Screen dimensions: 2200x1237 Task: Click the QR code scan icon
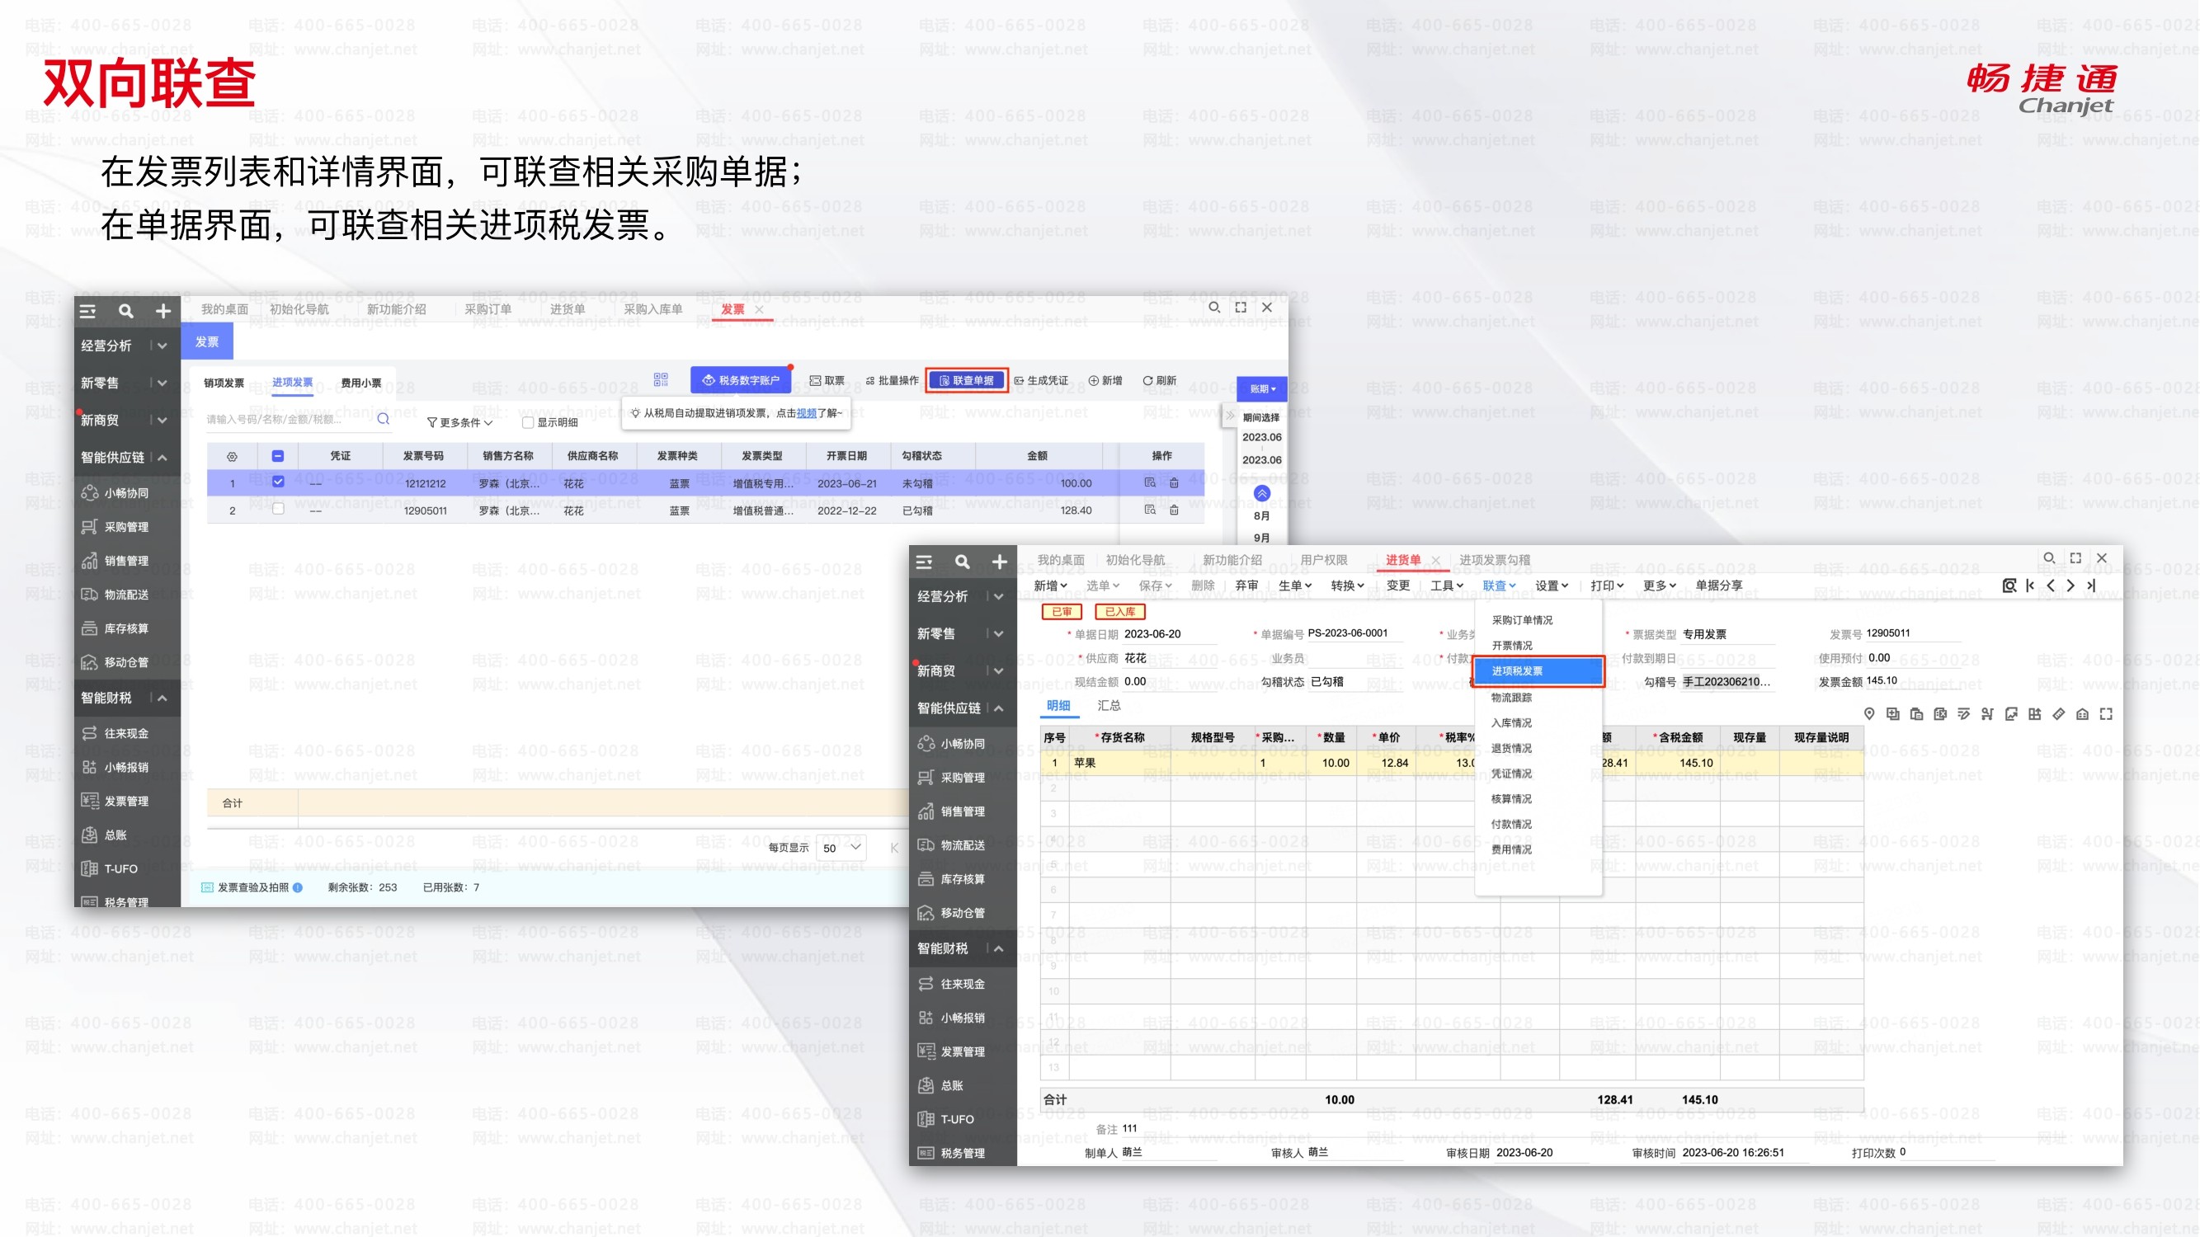coord(660,380)
